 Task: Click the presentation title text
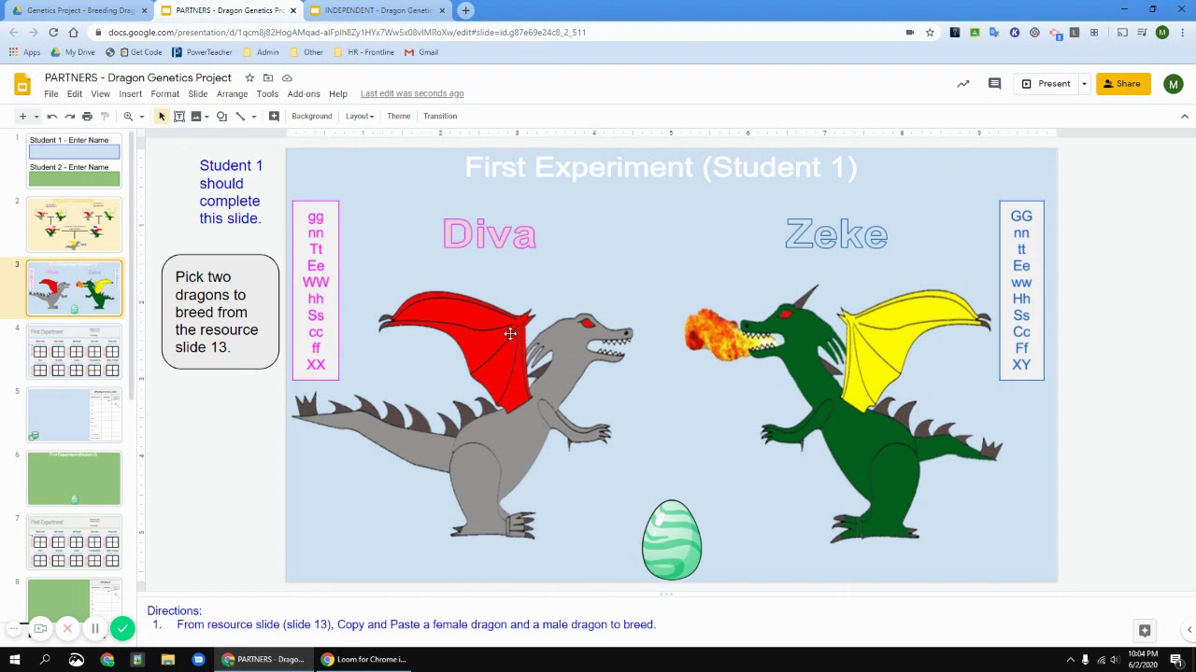point(138,77)
